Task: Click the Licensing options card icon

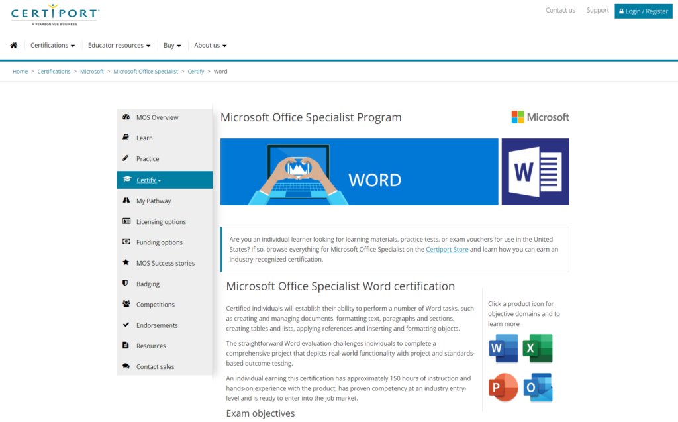Action: tap(126, 221)
